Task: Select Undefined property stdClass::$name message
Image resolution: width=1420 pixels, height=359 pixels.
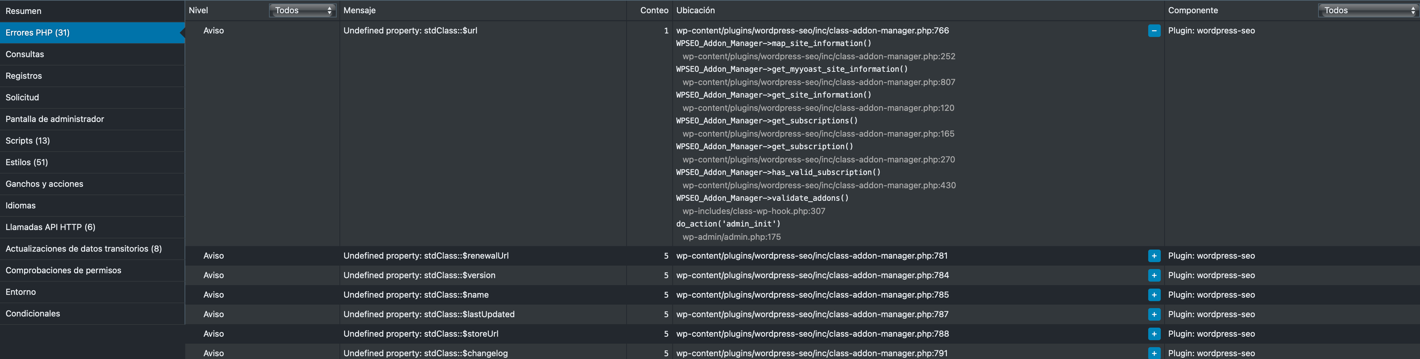Action: click(416, 295)
